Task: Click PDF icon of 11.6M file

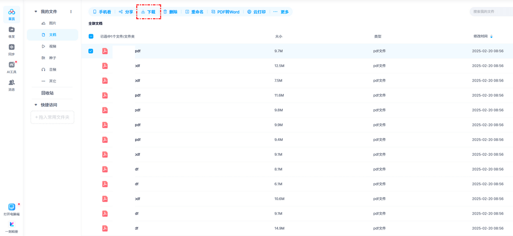Action: pyautogui.click(x=105, y=96)
